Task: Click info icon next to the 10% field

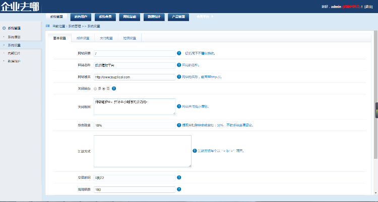Action: (179, 125)
